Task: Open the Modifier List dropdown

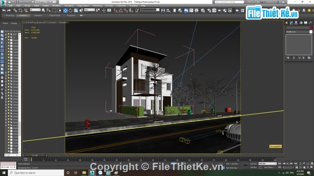Action: pos(299,32)
